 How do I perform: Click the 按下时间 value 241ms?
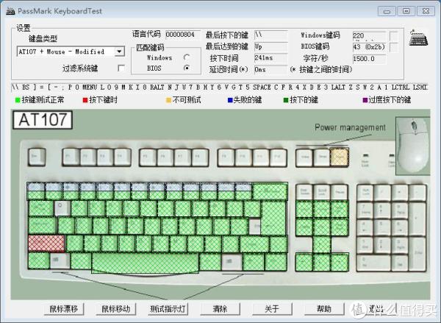point(270,57)
